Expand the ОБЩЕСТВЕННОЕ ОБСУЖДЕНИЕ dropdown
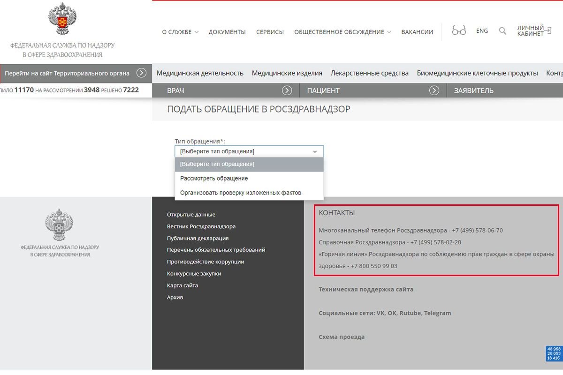This screenshot has width=563, height=375. coord(389,32)
